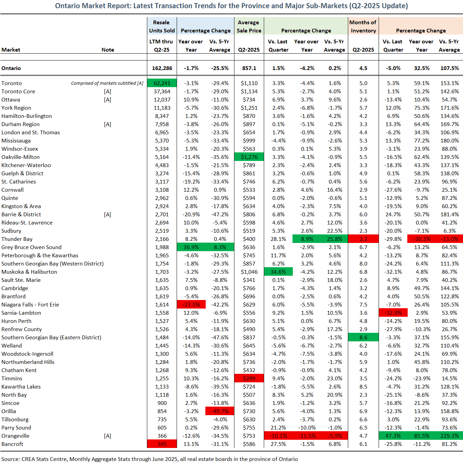Select the Toronto note about markets subtitled [A]
Image resolution: width=463 pixels, height=463 pixels.
click(x=107, y=83)
